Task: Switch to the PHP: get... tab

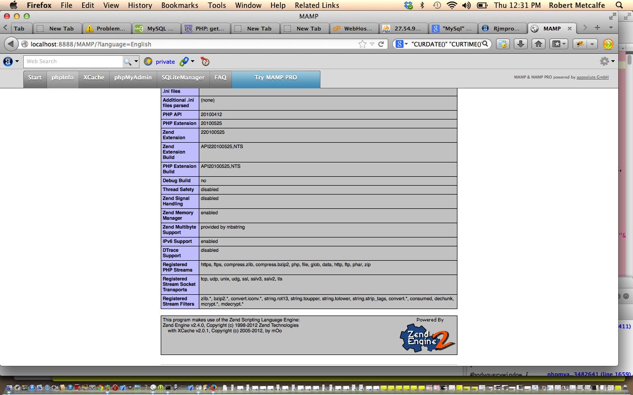Action: [205, 28]
